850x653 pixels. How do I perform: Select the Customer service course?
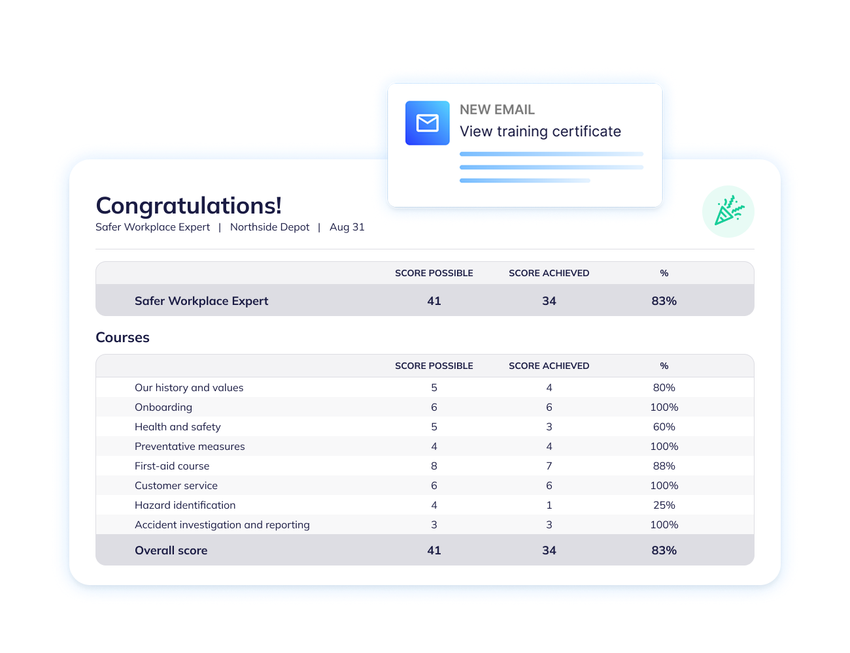(176, 485)
